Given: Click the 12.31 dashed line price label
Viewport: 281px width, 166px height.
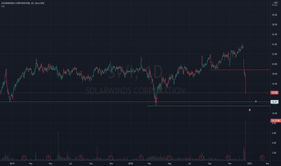Looking at the screenshot, I should point(274,102).
